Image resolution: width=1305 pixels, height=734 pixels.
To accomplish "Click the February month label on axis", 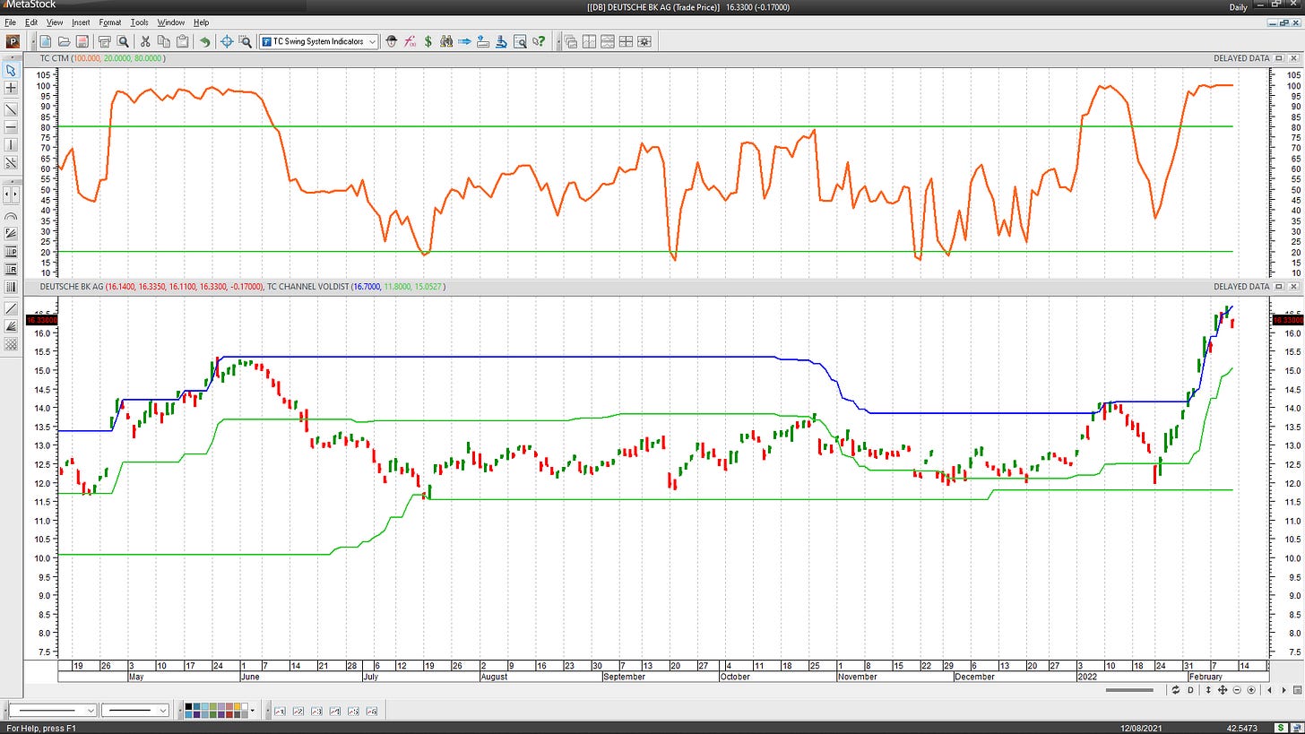I will (x=1206, y=677).
